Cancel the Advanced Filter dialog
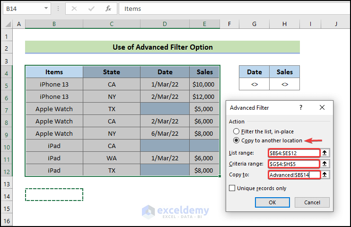Viewport: 351px width, 227px height. click(x=312, y=202)
